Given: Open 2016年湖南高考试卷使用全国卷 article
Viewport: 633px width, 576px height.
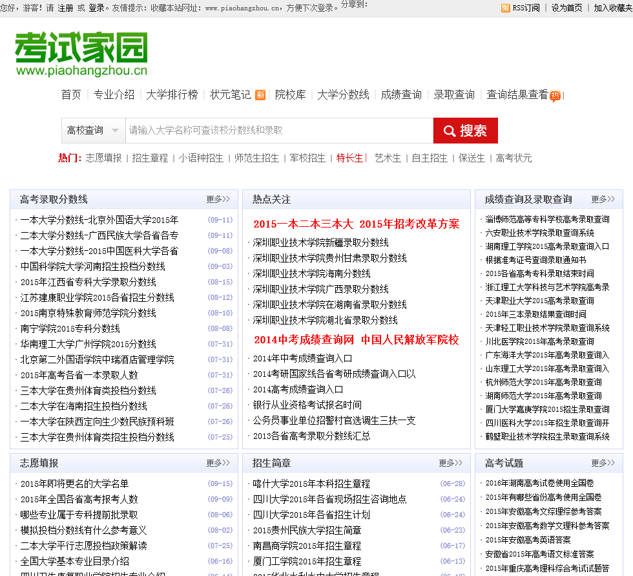Looking at the screenshot, I should click(540, 483).
